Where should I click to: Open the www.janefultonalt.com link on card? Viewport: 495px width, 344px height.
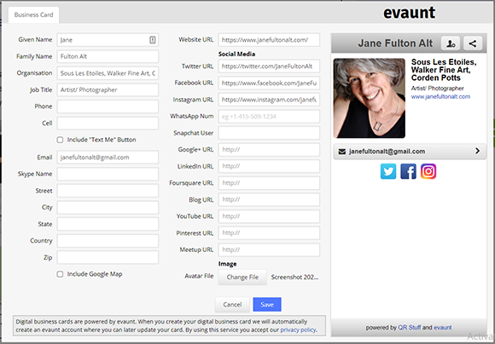click(440, 97)
